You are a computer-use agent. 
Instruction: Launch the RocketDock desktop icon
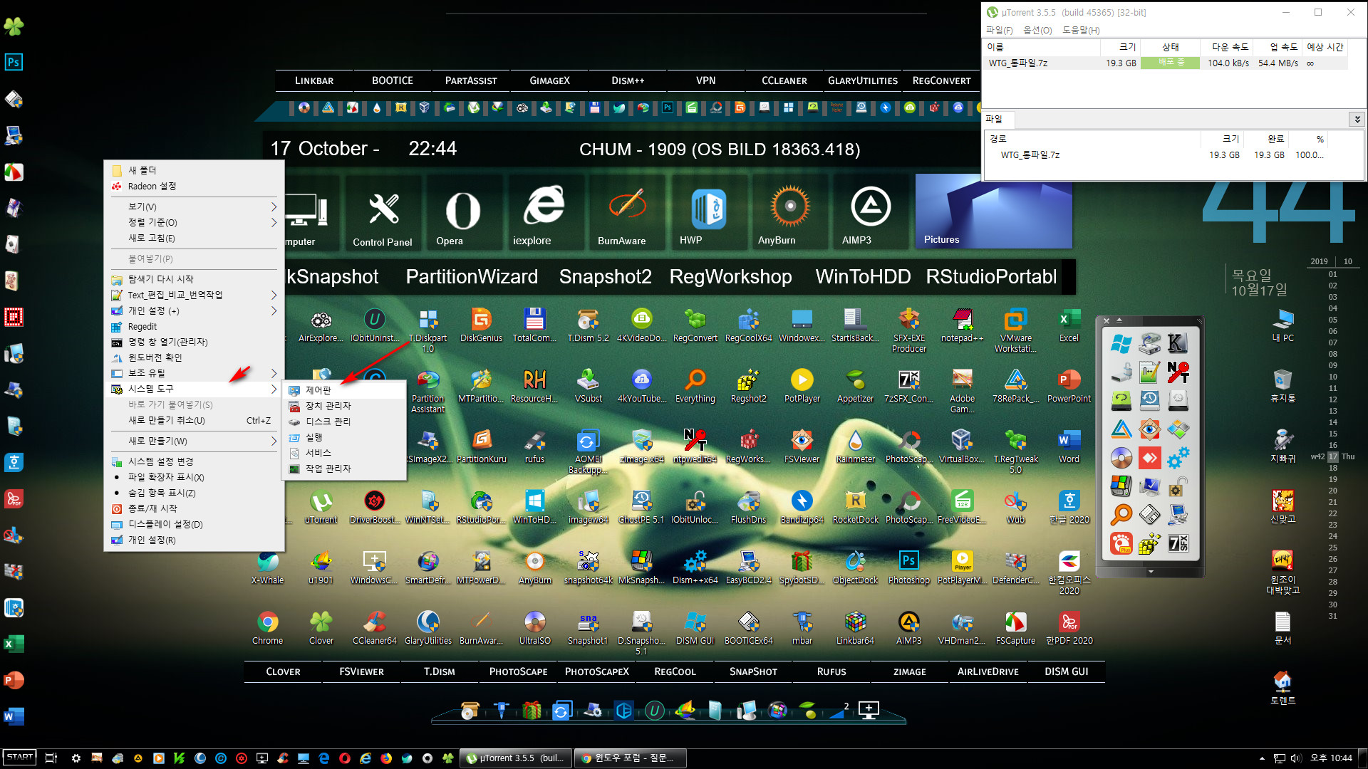[855, 507]
